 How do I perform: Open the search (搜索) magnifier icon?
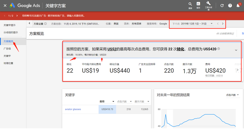coord(190,4)
